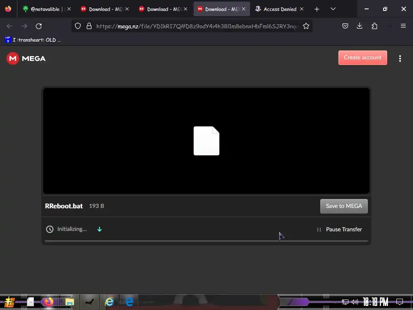Click the 193 B file size
This screenshot has height=310, width=413.
click(x=96, y=206)
